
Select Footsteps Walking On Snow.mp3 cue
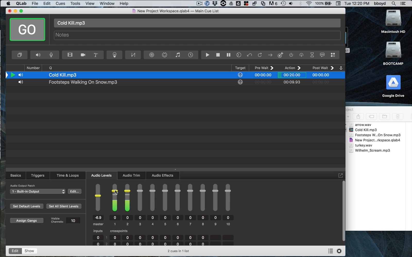[83, 82]
